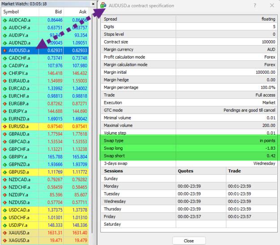Viewport: 280px width, 245px height.
Task: Select the EURUSD.a symbol name
Action: (18, 127)
